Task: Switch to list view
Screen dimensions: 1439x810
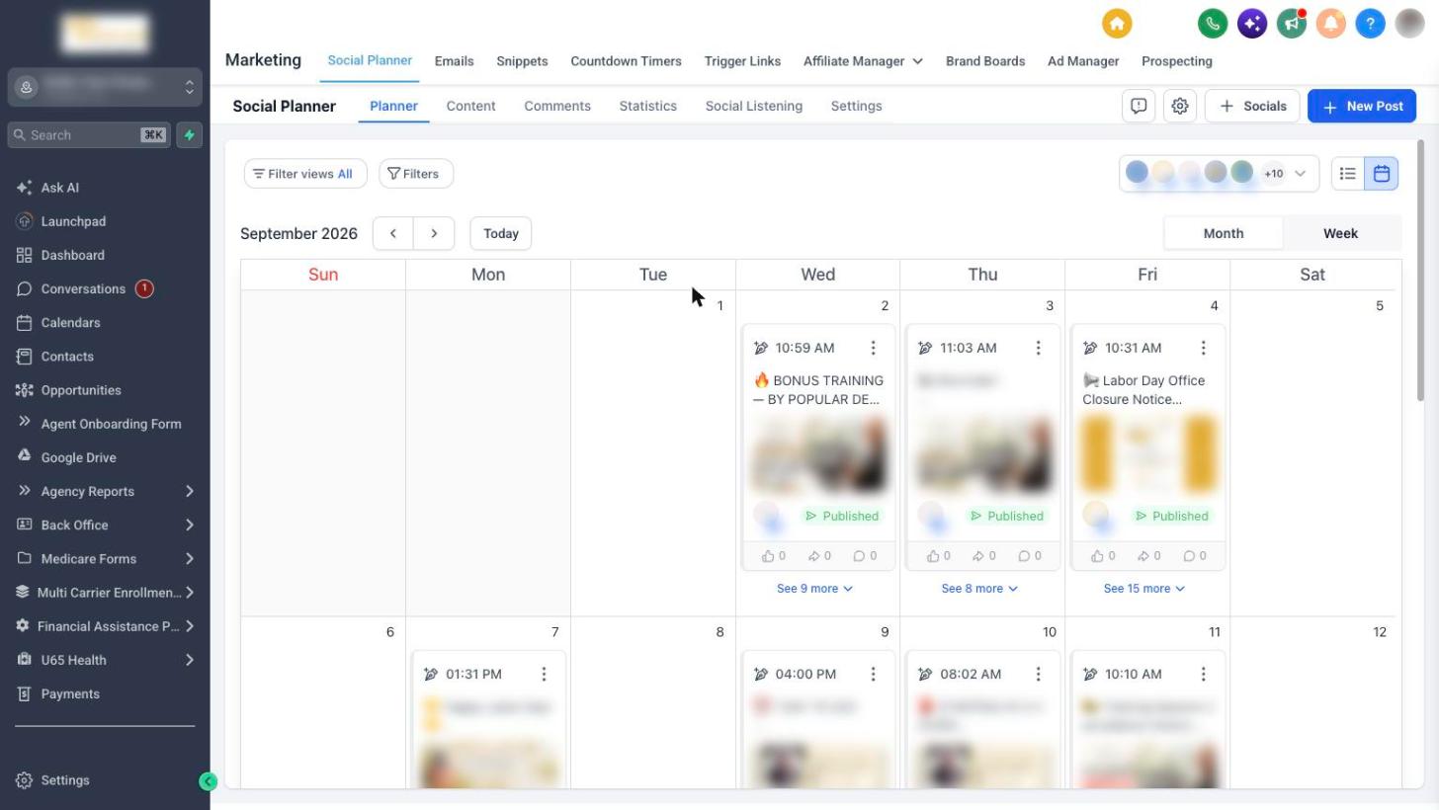Action: pyautogui.click(x=1348, y=174)
